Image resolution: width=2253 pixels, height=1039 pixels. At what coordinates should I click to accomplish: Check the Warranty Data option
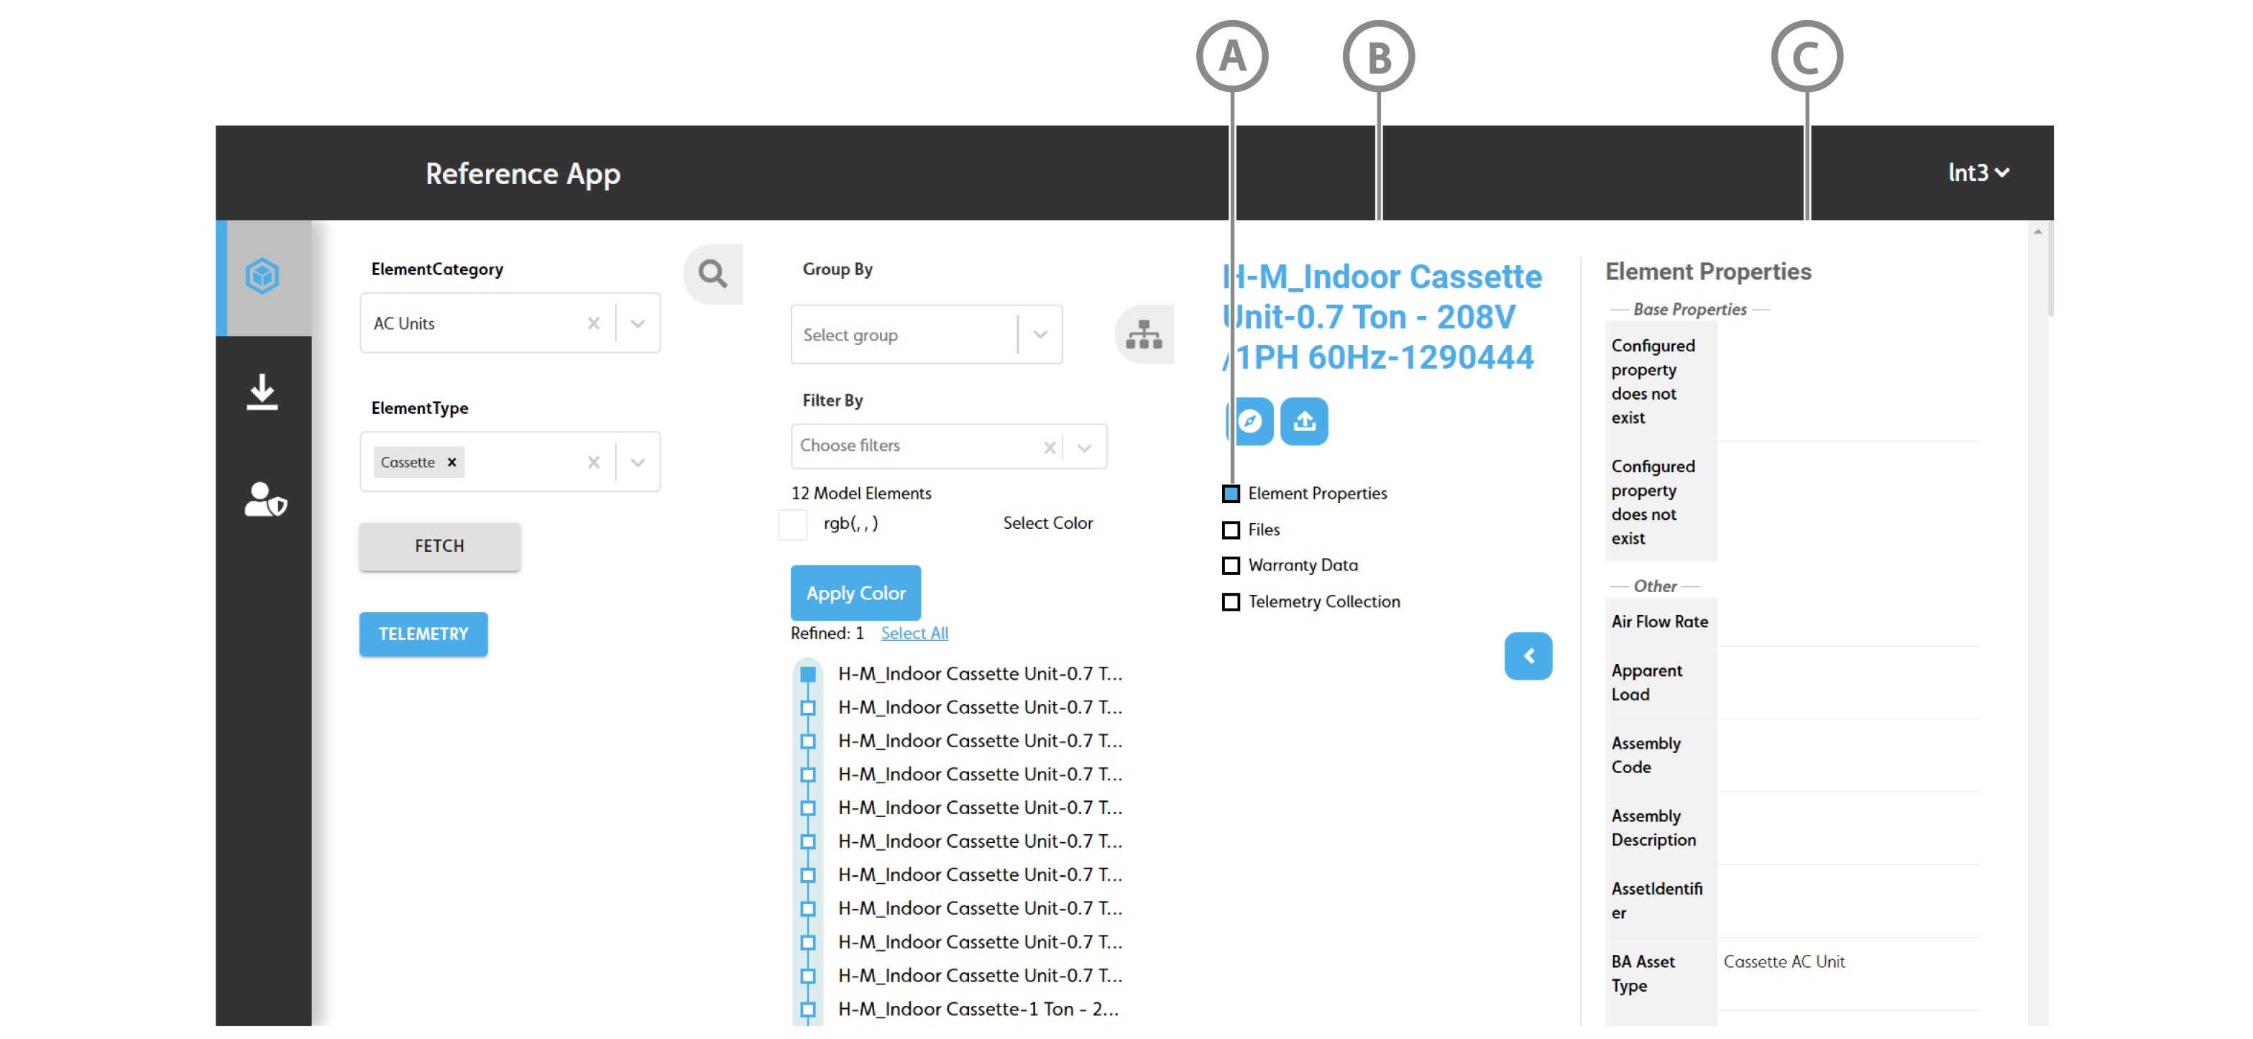1231,566
